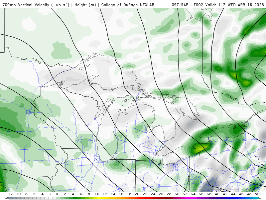Viewport: 266px width, 200px height.
Task: Click the '-2' color scale label
Action: click(x=49, y=194)
